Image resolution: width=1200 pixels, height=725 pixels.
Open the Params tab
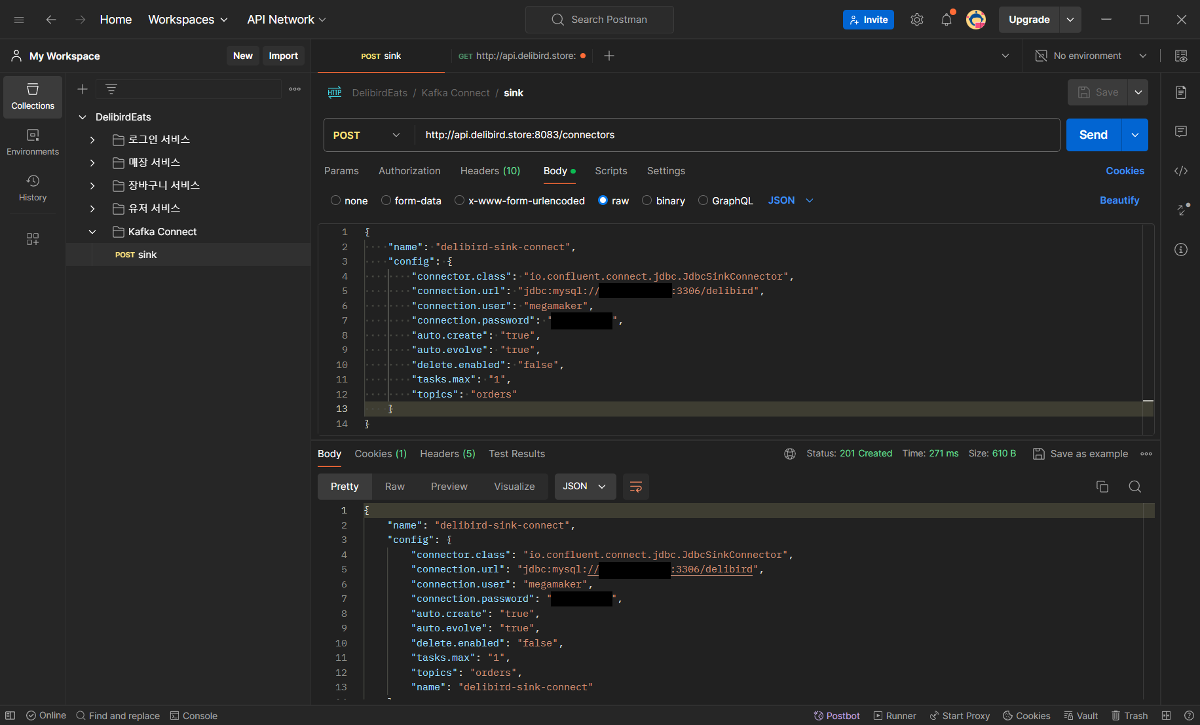tap(341, 171)
